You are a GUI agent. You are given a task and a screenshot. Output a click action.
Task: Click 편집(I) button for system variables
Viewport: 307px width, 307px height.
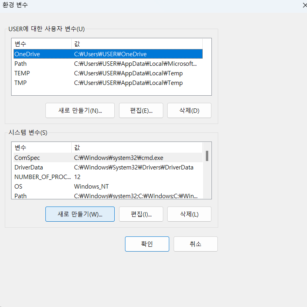[x=141, y=214]
